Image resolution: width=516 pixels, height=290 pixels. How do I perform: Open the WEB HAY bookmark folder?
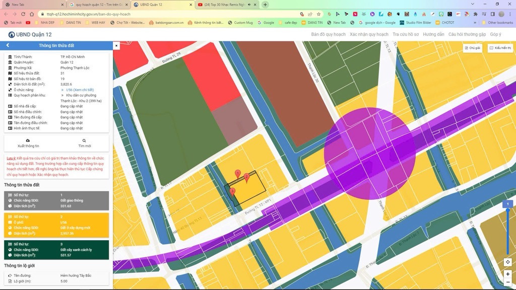95,23
